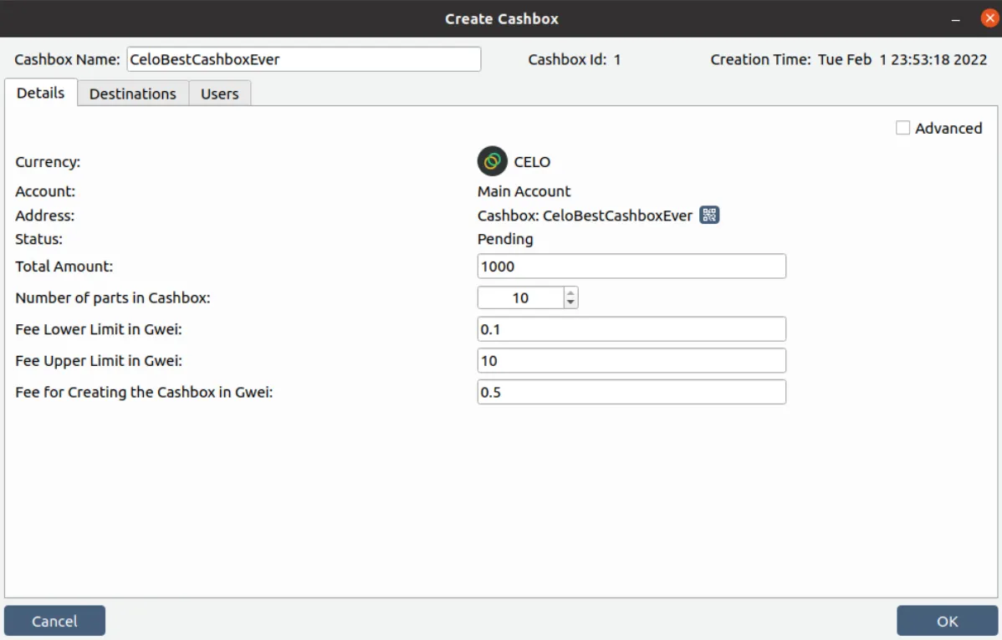Click the QR code icon next to the address

pyautogui.click(x=709, y=215)
